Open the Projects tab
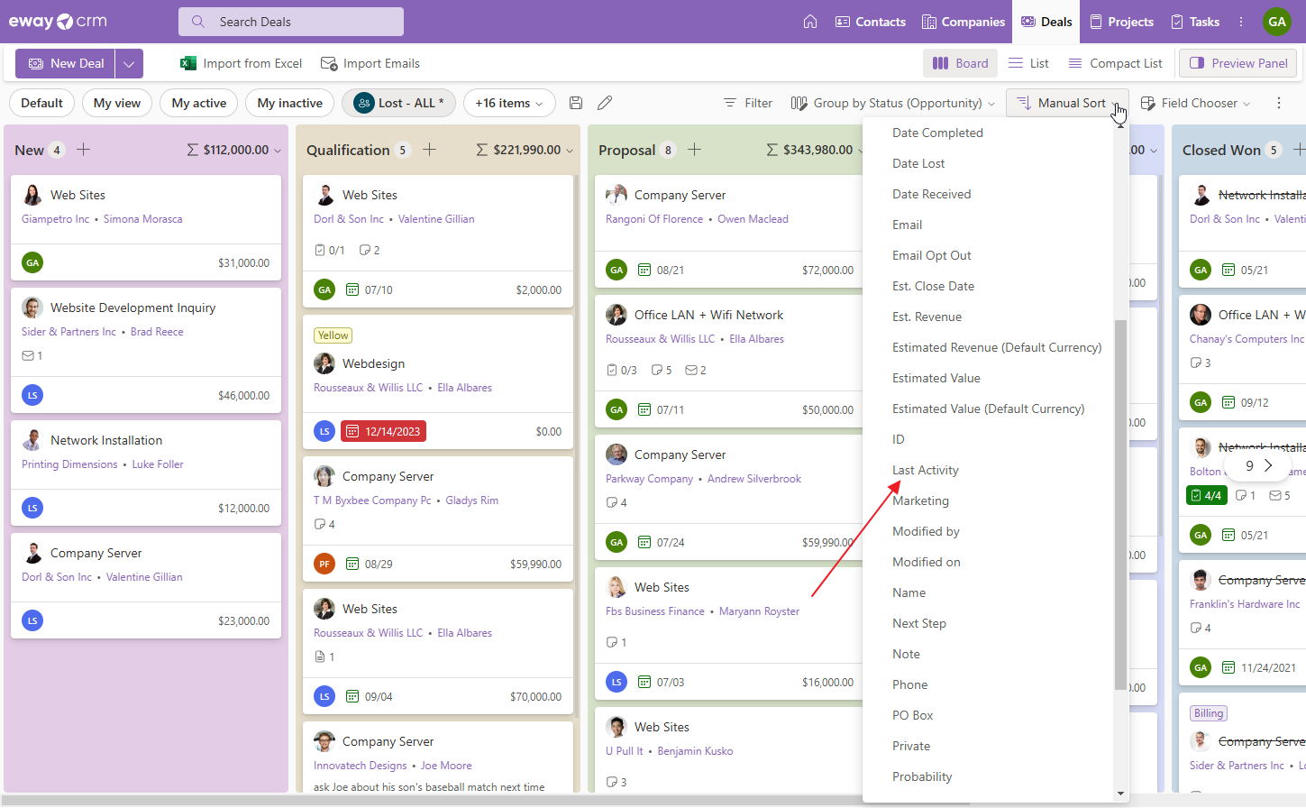Image resolution: width=1306 pixels, height=808 pixels. (x=1121, y=22)
